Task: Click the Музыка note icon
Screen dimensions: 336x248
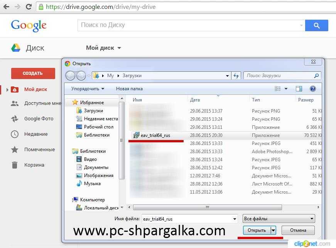Action: point(79,183)
